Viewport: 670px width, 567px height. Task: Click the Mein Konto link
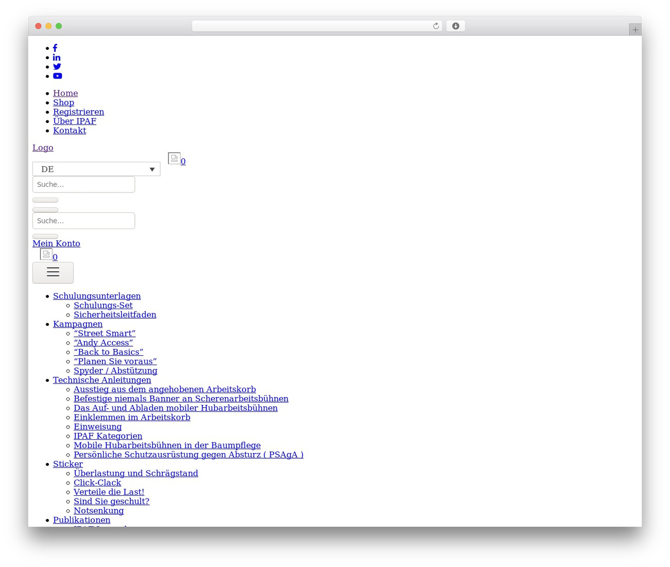click(x=56, y=244)
